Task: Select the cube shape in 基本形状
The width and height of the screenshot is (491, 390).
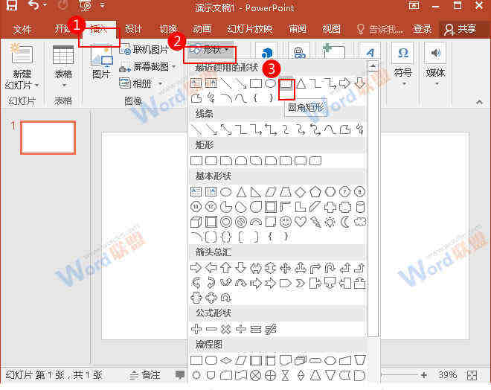Action: coord(196,222)
